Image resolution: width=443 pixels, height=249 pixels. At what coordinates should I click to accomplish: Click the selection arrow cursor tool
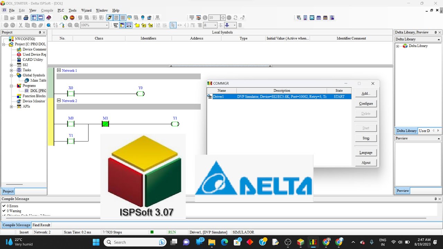(173, 25)
